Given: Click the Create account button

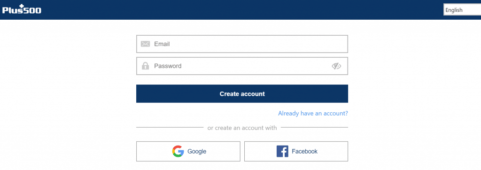Looking at the screenshot, I should point(242,93).
